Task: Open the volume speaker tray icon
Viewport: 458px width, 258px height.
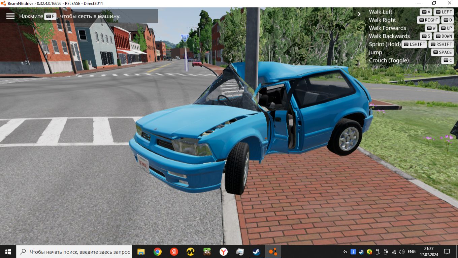Action: point(402,252)
